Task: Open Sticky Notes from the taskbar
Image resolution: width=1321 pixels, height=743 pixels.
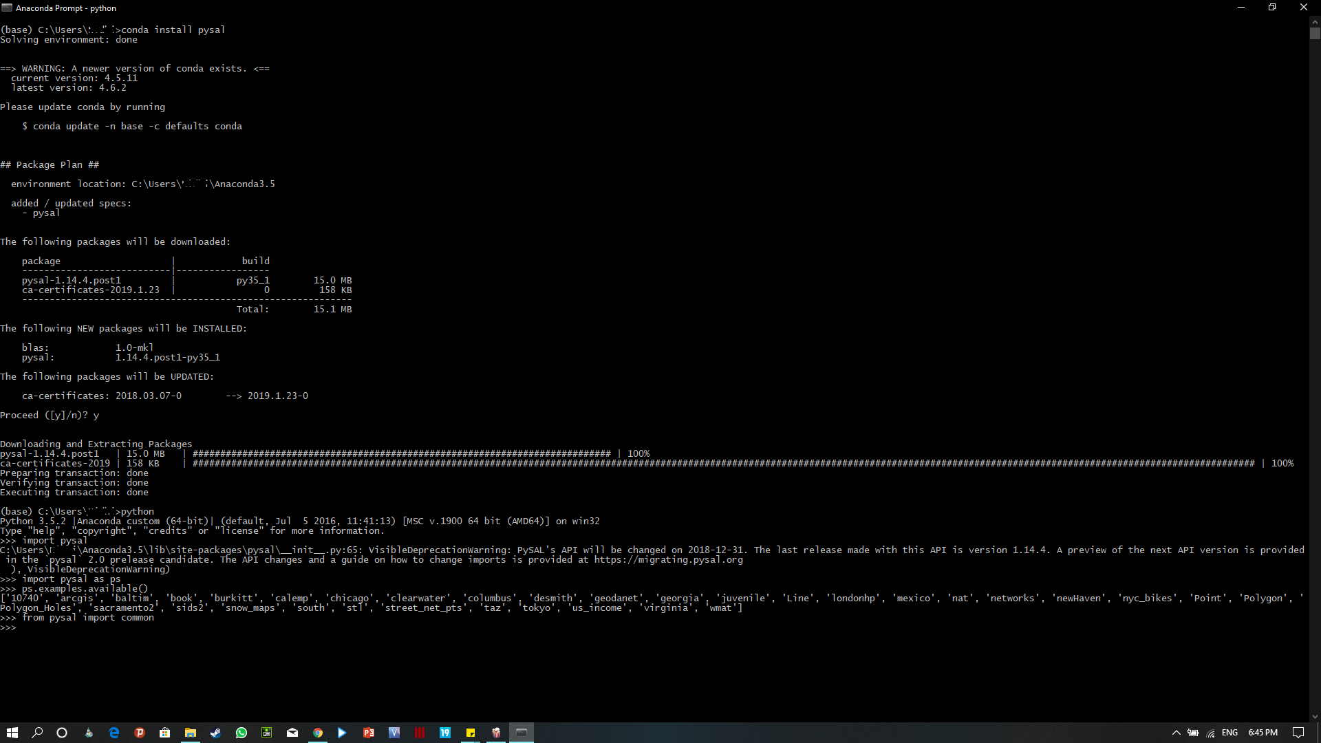Action: point(471,733)
